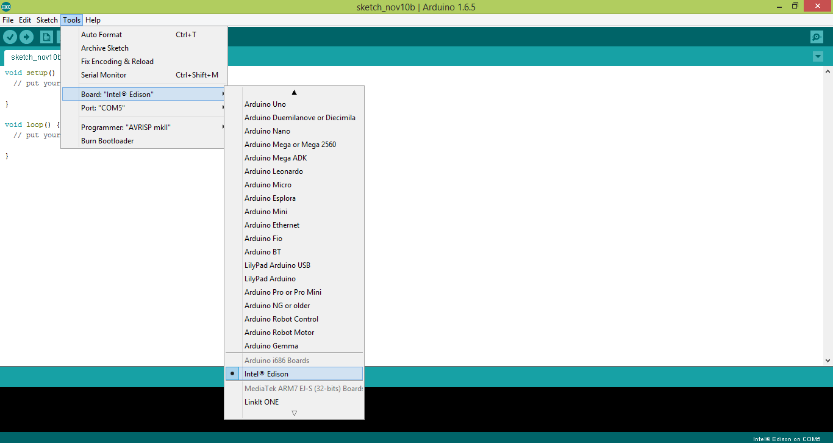
Task: Click the New sketch toolbar icon
Action: point(46,37)
